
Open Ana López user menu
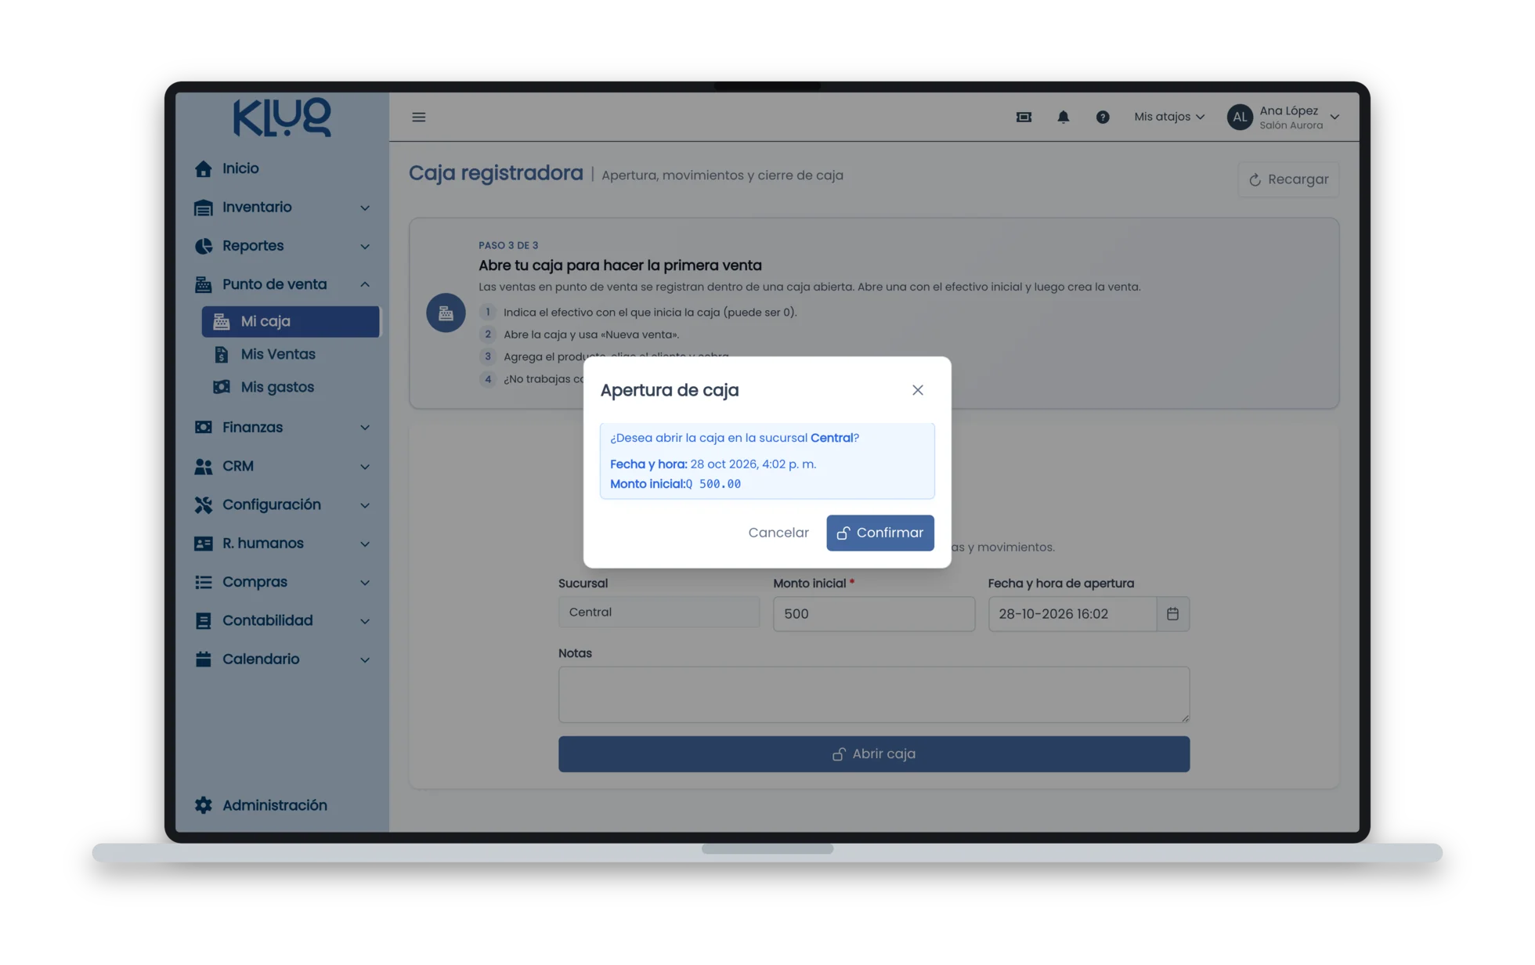click(1284, 117)
